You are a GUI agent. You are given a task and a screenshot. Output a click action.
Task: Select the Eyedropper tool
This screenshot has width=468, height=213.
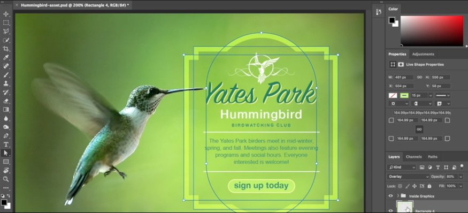coord(6,57)
